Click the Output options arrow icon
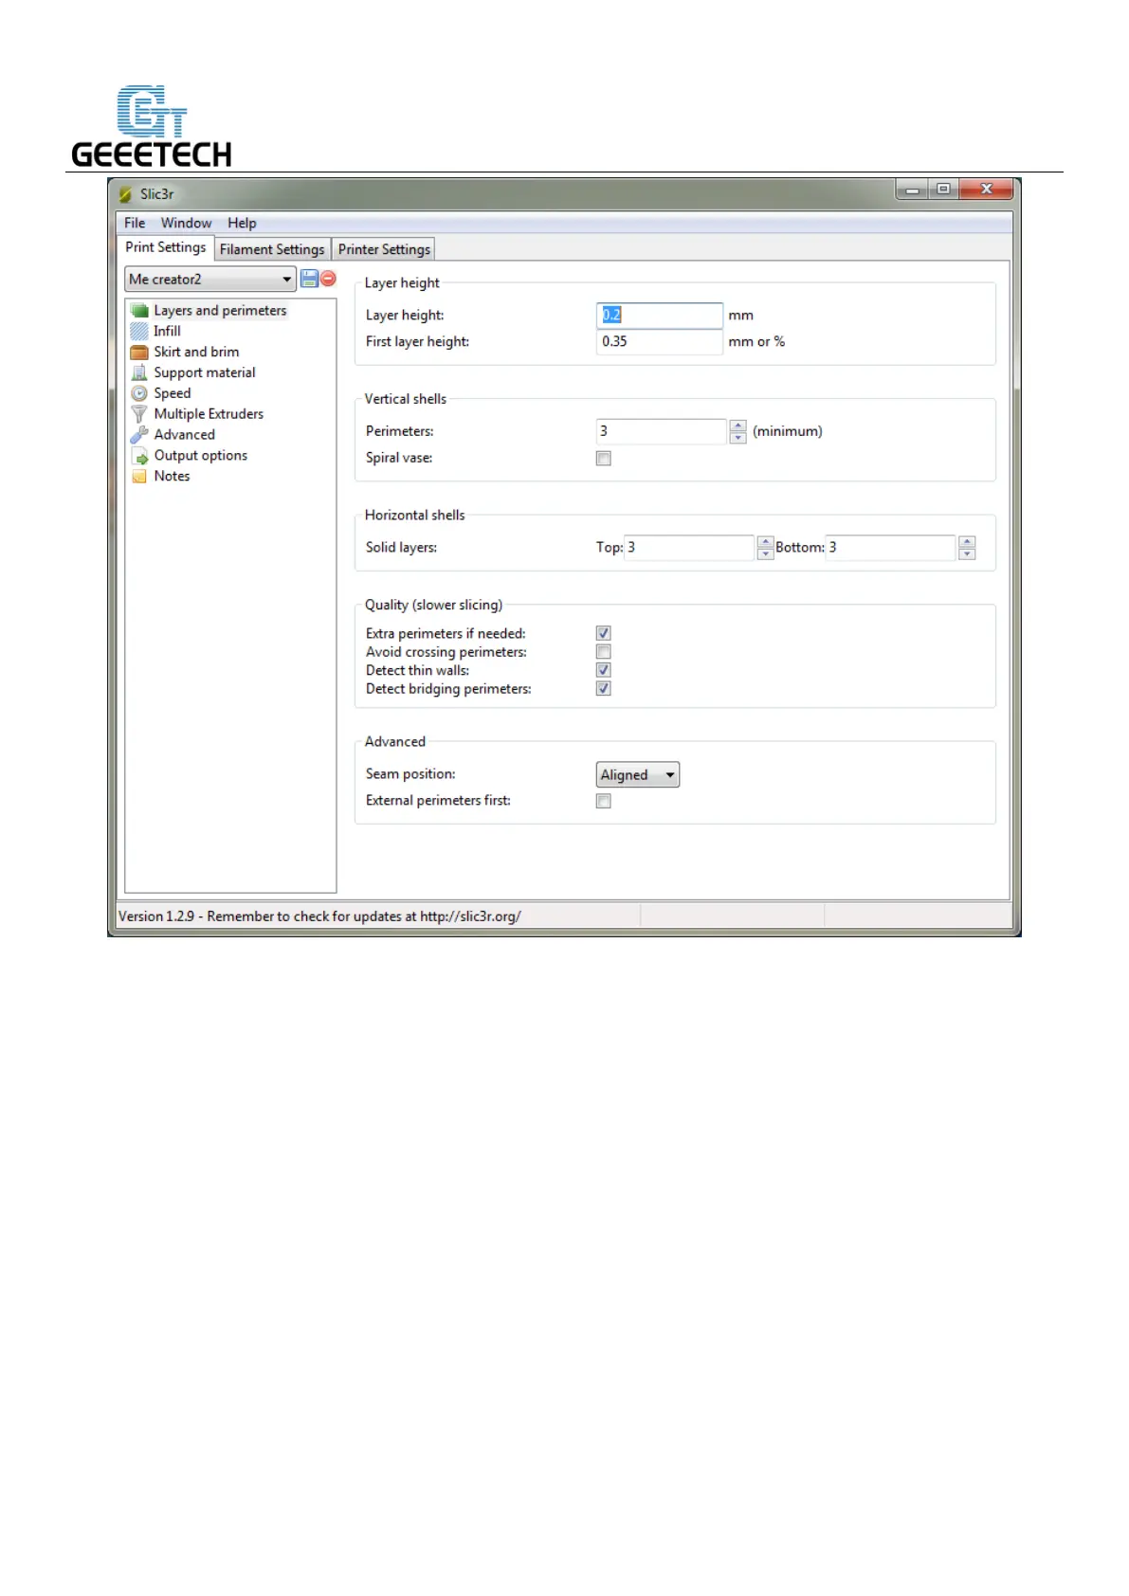 click(140, 457)
